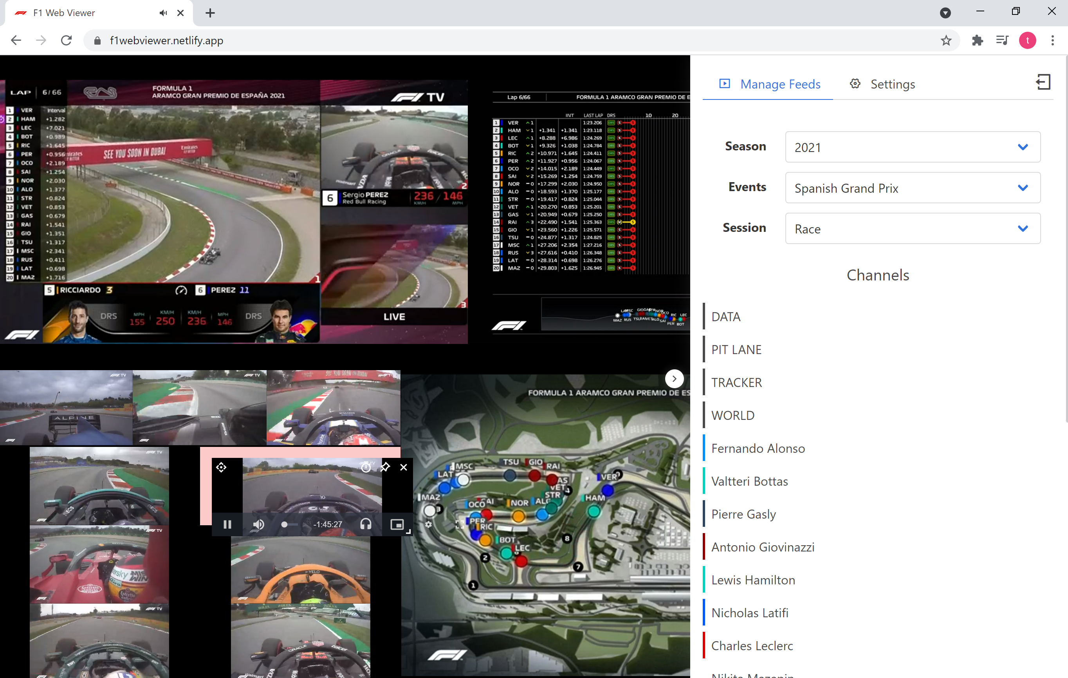The width and height of the screenshot is (1068, 678).
Task: Open the Session dropdown set to Race
Action: click(x=912, y=228)
